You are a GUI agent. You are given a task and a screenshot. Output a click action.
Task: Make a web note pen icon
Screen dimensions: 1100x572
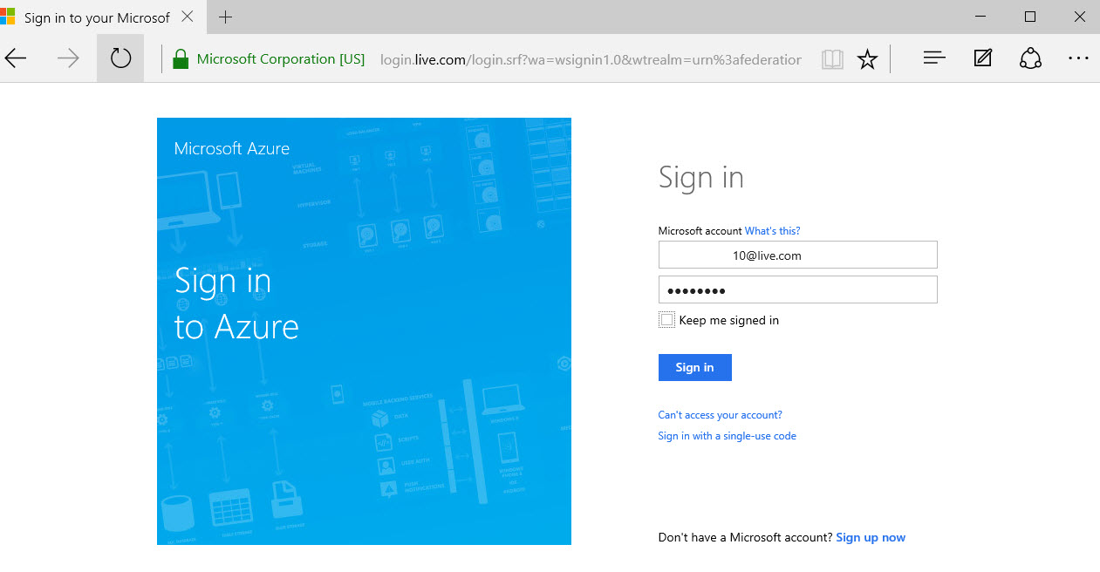pos(983,58)
